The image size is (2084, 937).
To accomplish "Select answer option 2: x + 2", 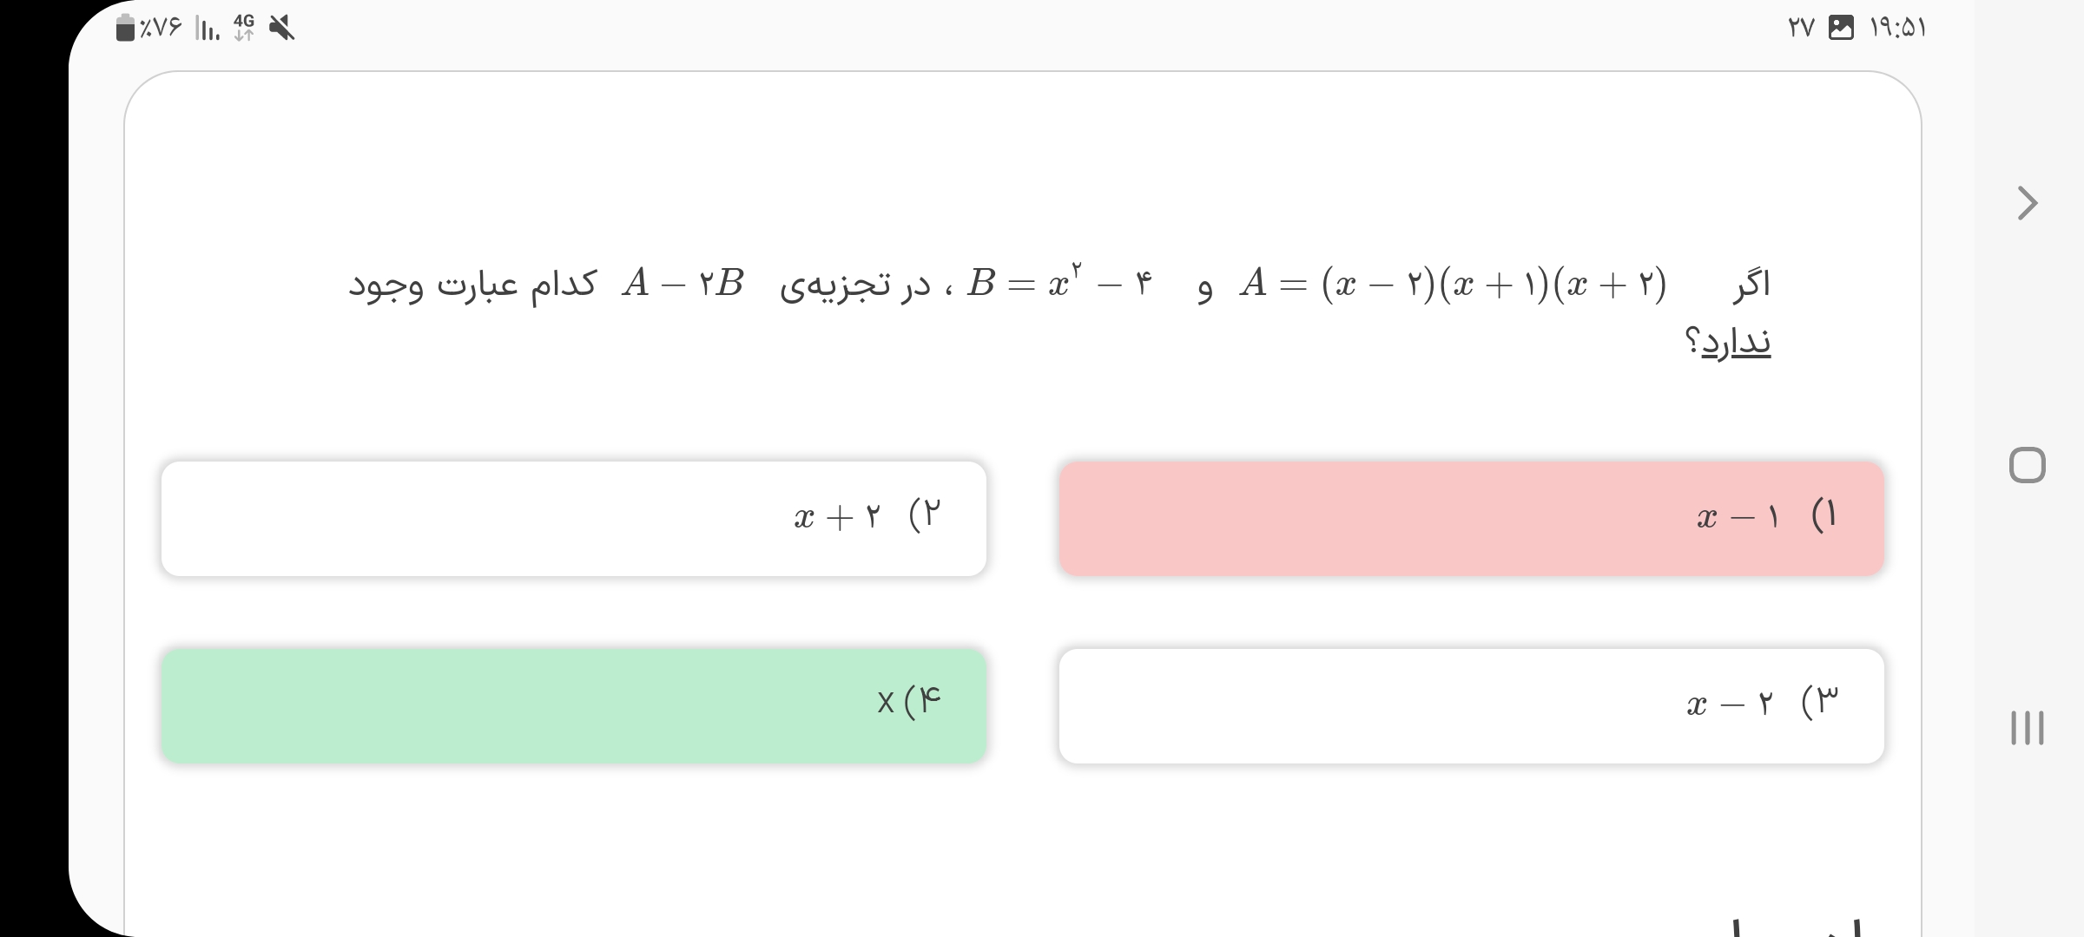I will click(x=573, y=519).
